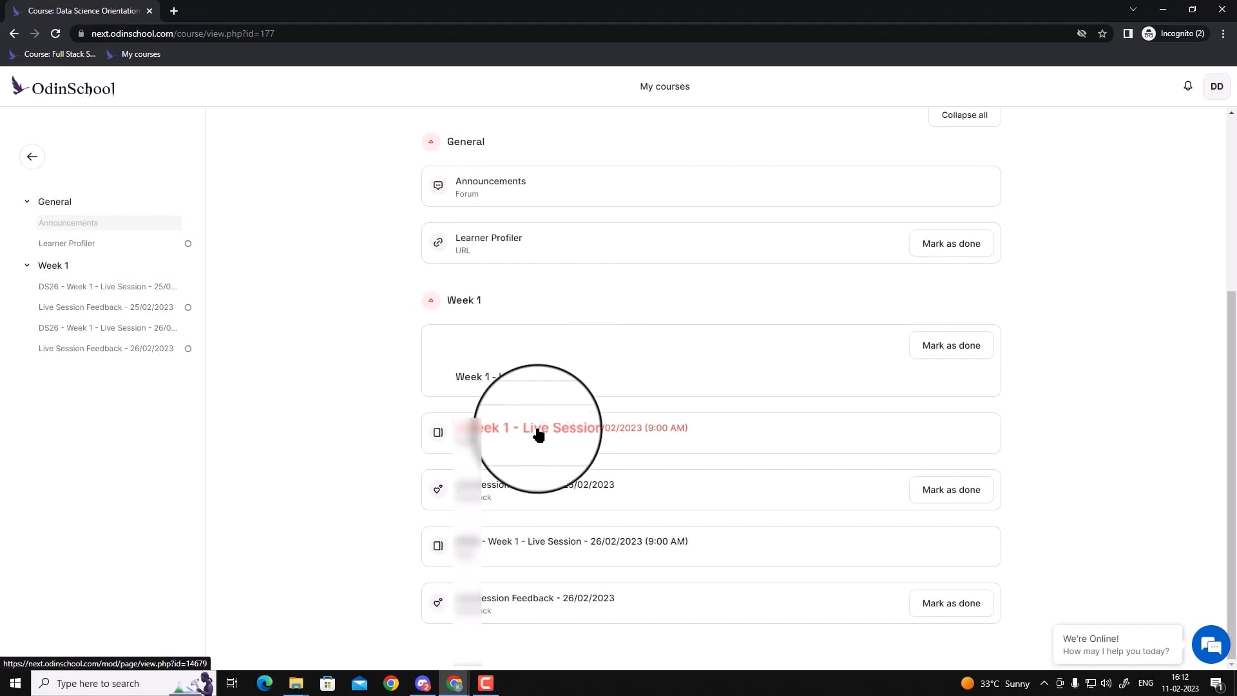The width and height of the screenshot is (1237, 696).
Task: Click the Collapse all button
Action: click(964, 115)
